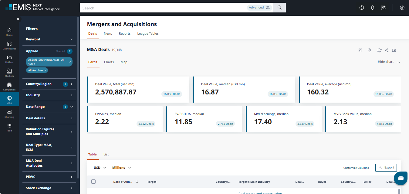
Task: Open the Millions unit dropdown
Action: click(121, 168)
